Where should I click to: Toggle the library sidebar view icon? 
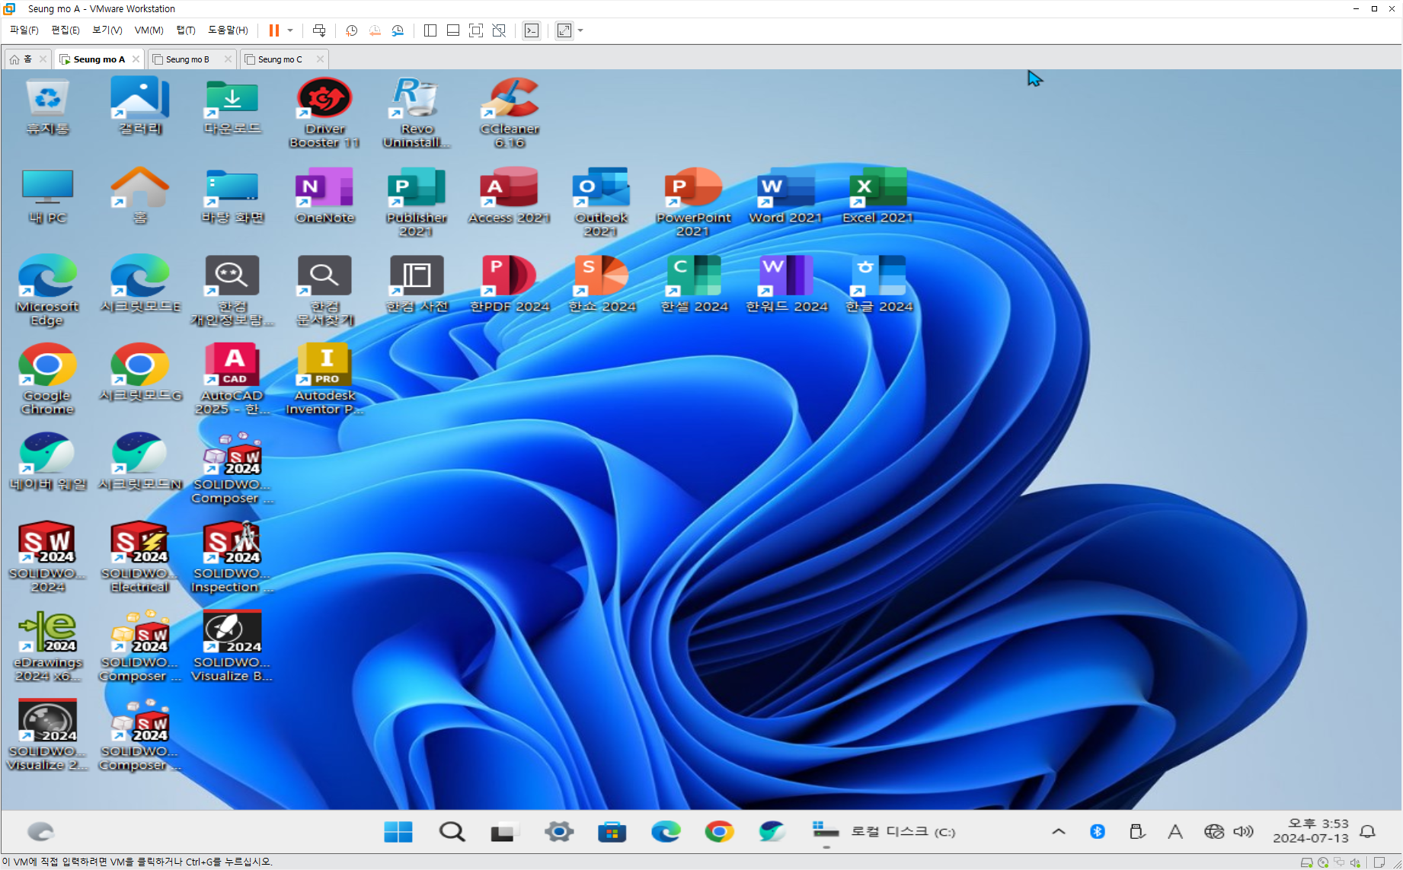pyautogui.click(x=430, y=30)
